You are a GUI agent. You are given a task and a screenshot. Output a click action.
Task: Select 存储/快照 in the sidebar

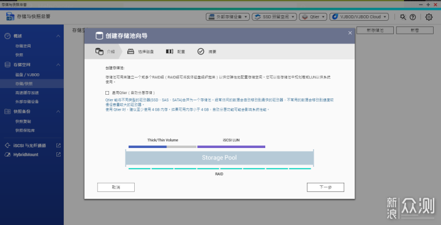(32, 84)
